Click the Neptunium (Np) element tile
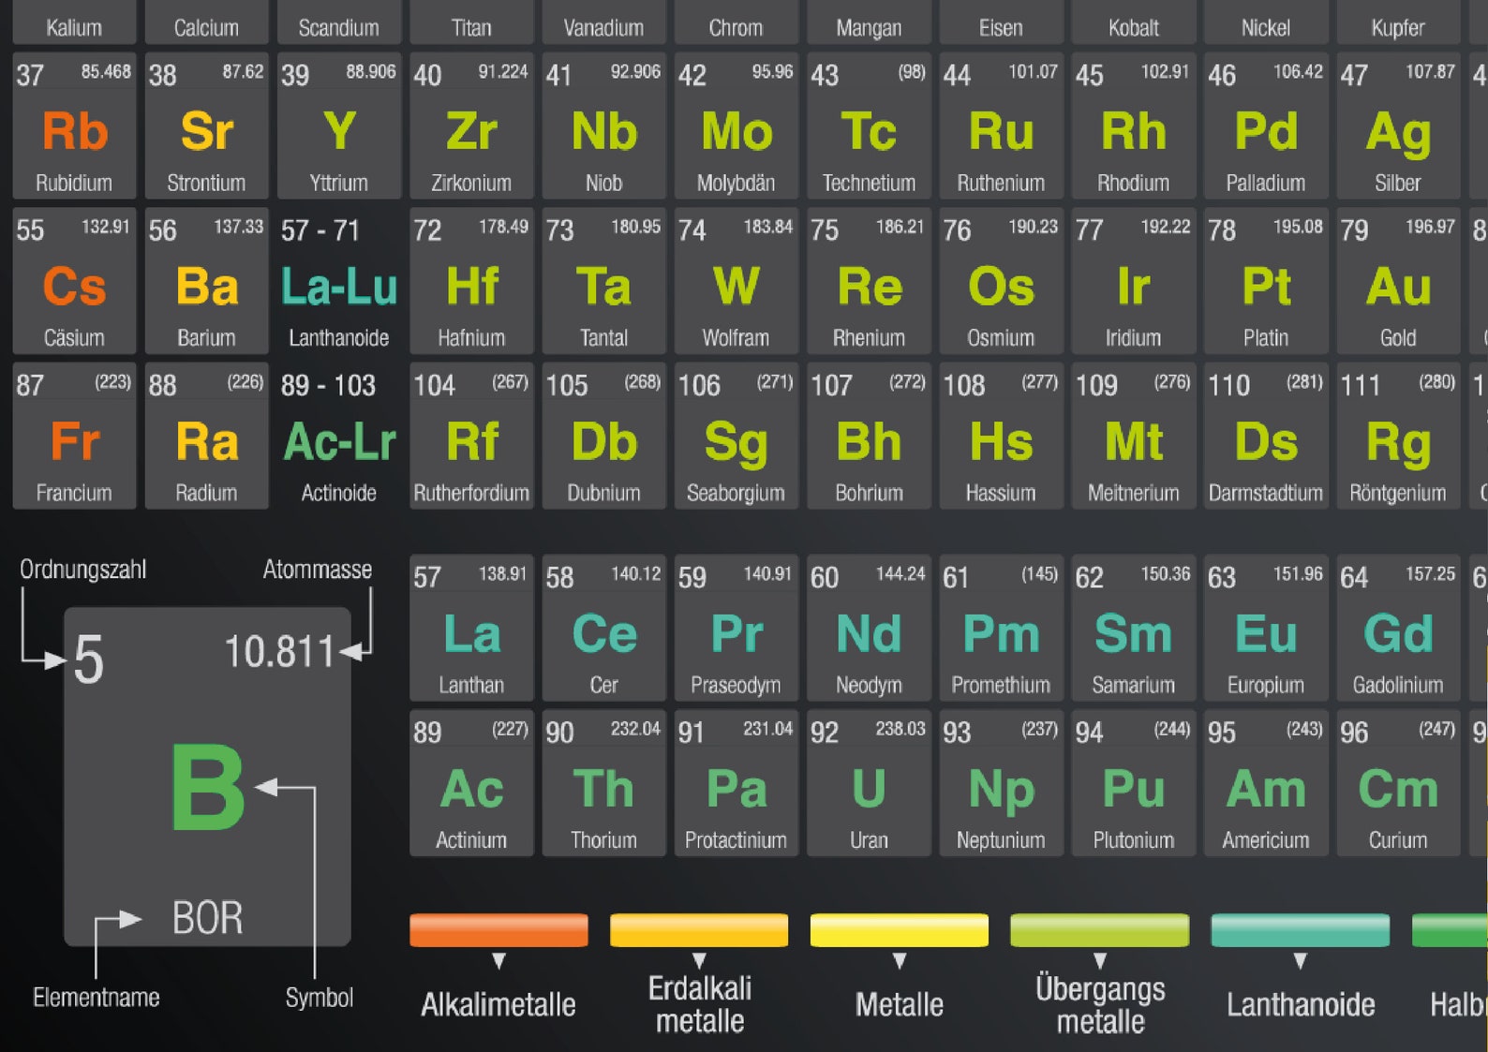The height and width of the screenshot is (1052, 1488). point(1001,783)
